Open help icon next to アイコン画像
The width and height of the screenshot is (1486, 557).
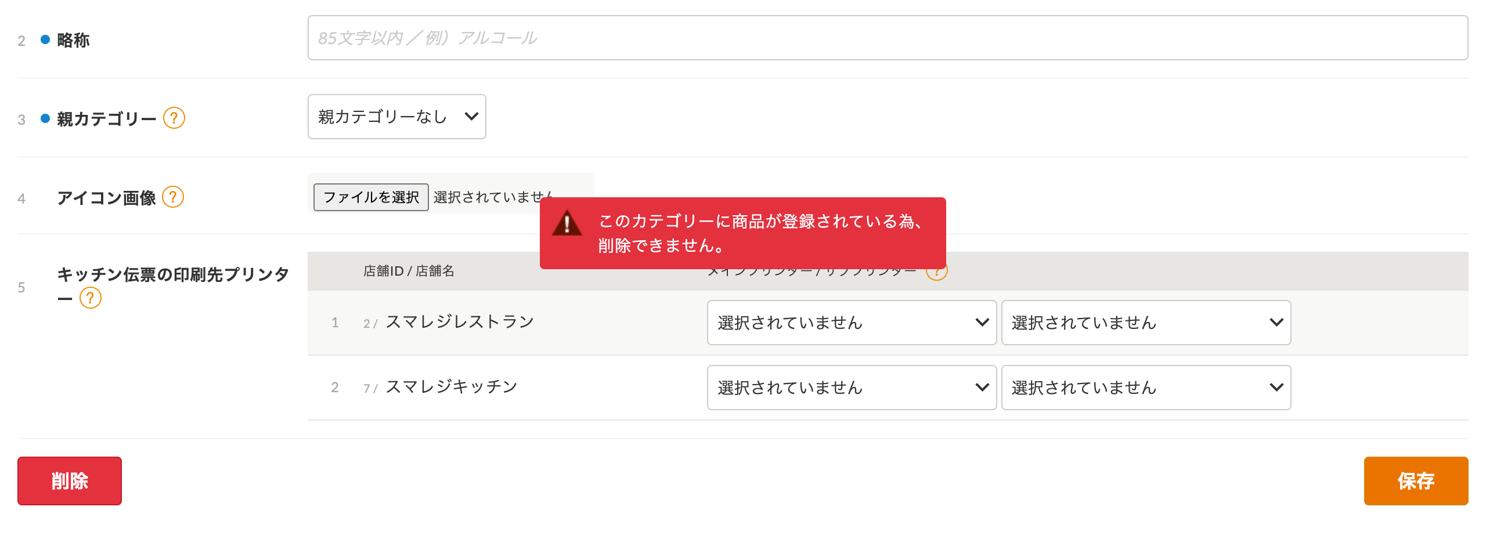click(173, 197)
